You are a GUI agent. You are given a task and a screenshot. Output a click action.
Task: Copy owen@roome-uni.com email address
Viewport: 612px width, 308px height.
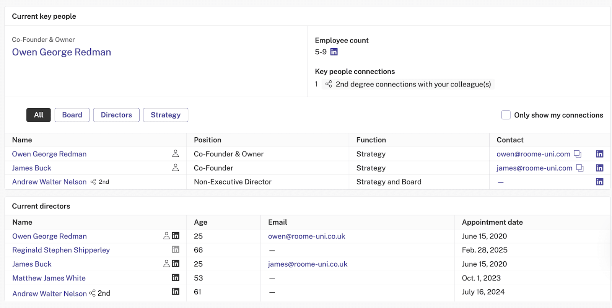578,154
